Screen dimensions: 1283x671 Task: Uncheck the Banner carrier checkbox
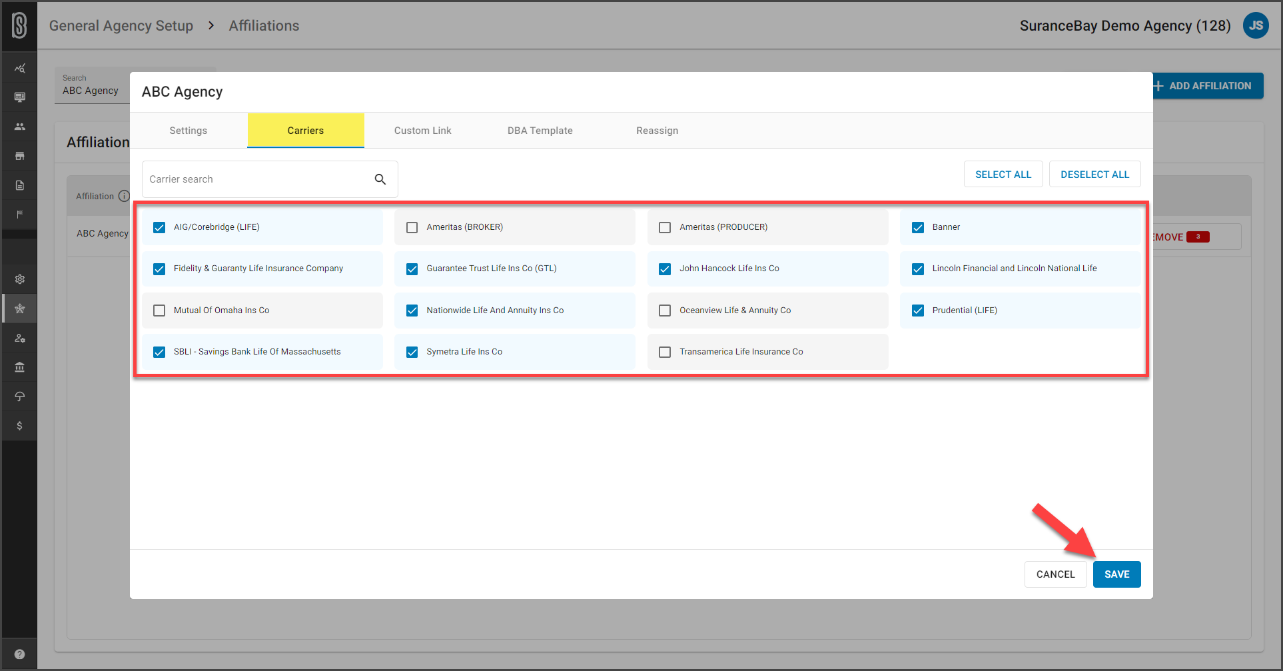coord(918,227)
